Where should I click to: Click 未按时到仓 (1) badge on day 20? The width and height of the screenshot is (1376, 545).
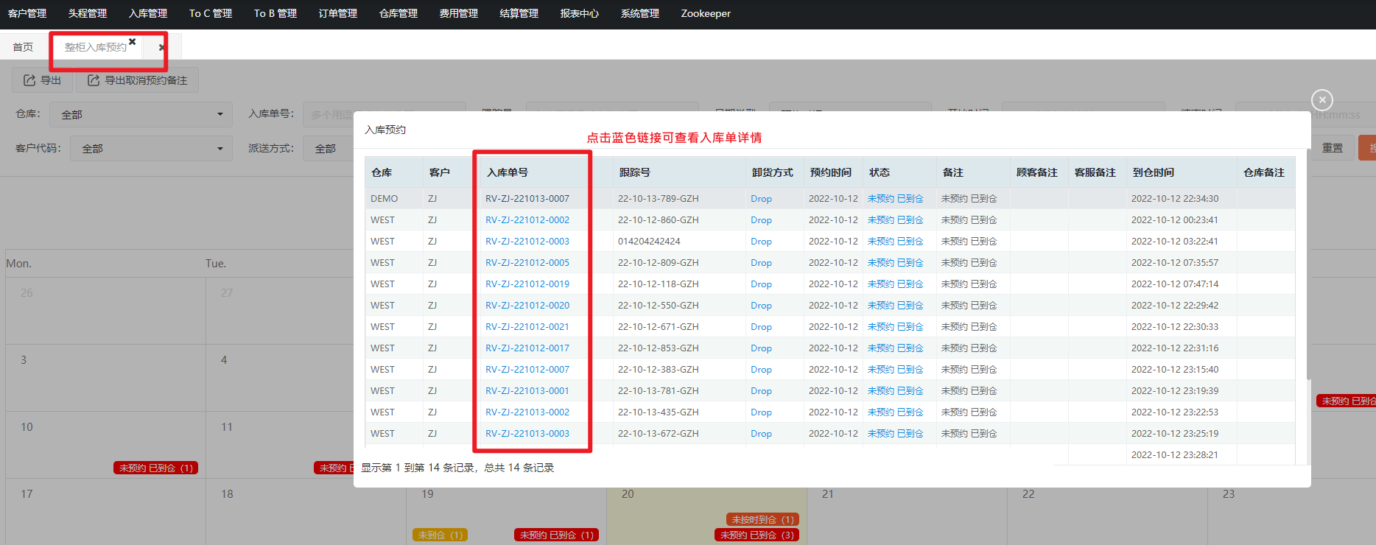[762, 519]
